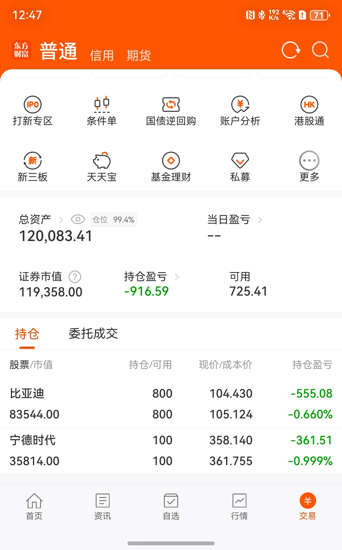Open the 私募 private fund icon
The width and height of the screenshot is (342, 550).
pyautogui.click(x=240, y=161)
